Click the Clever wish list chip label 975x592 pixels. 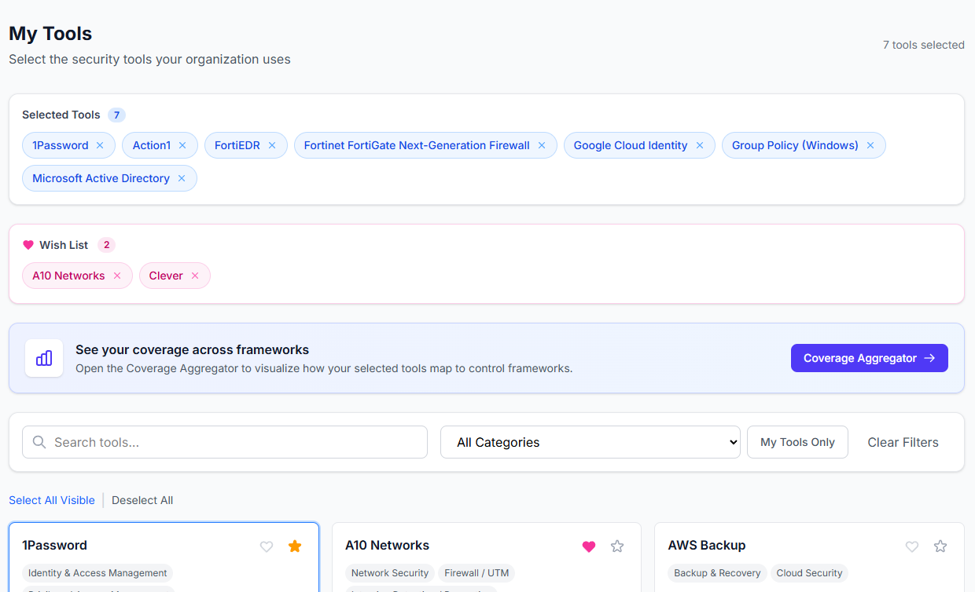coord(166,276)
